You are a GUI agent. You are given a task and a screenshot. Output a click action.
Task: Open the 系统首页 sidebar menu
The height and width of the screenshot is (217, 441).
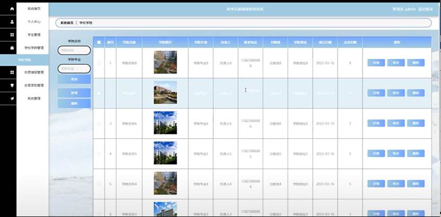34,8
